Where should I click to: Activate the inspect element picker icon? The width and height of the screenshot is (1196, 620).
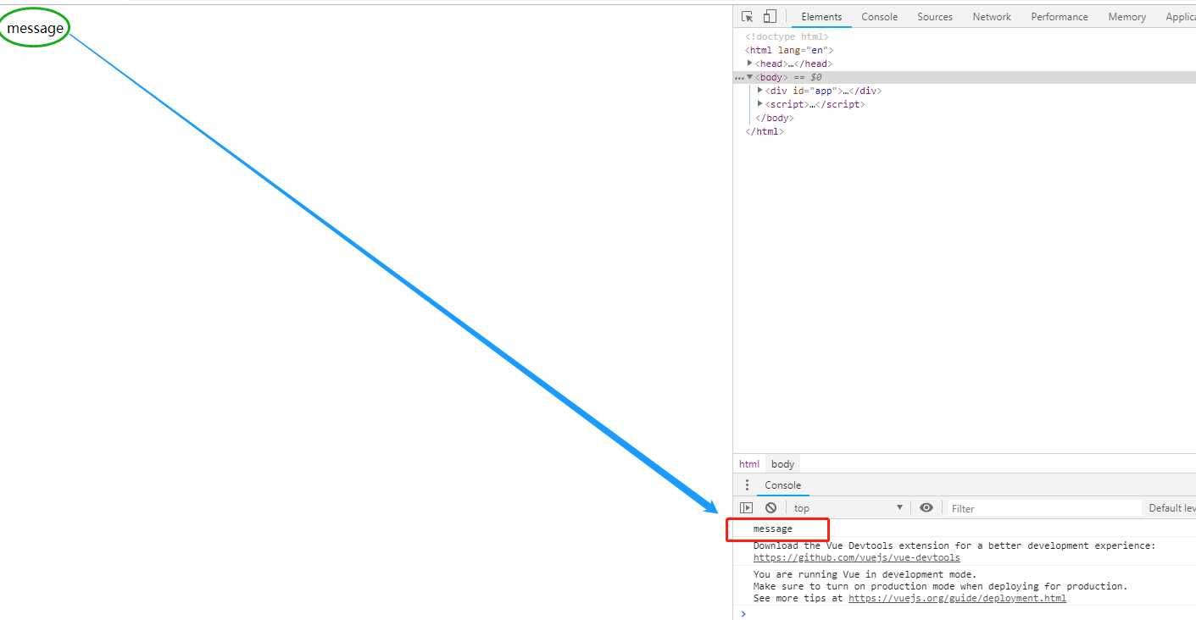click(747, 16)
